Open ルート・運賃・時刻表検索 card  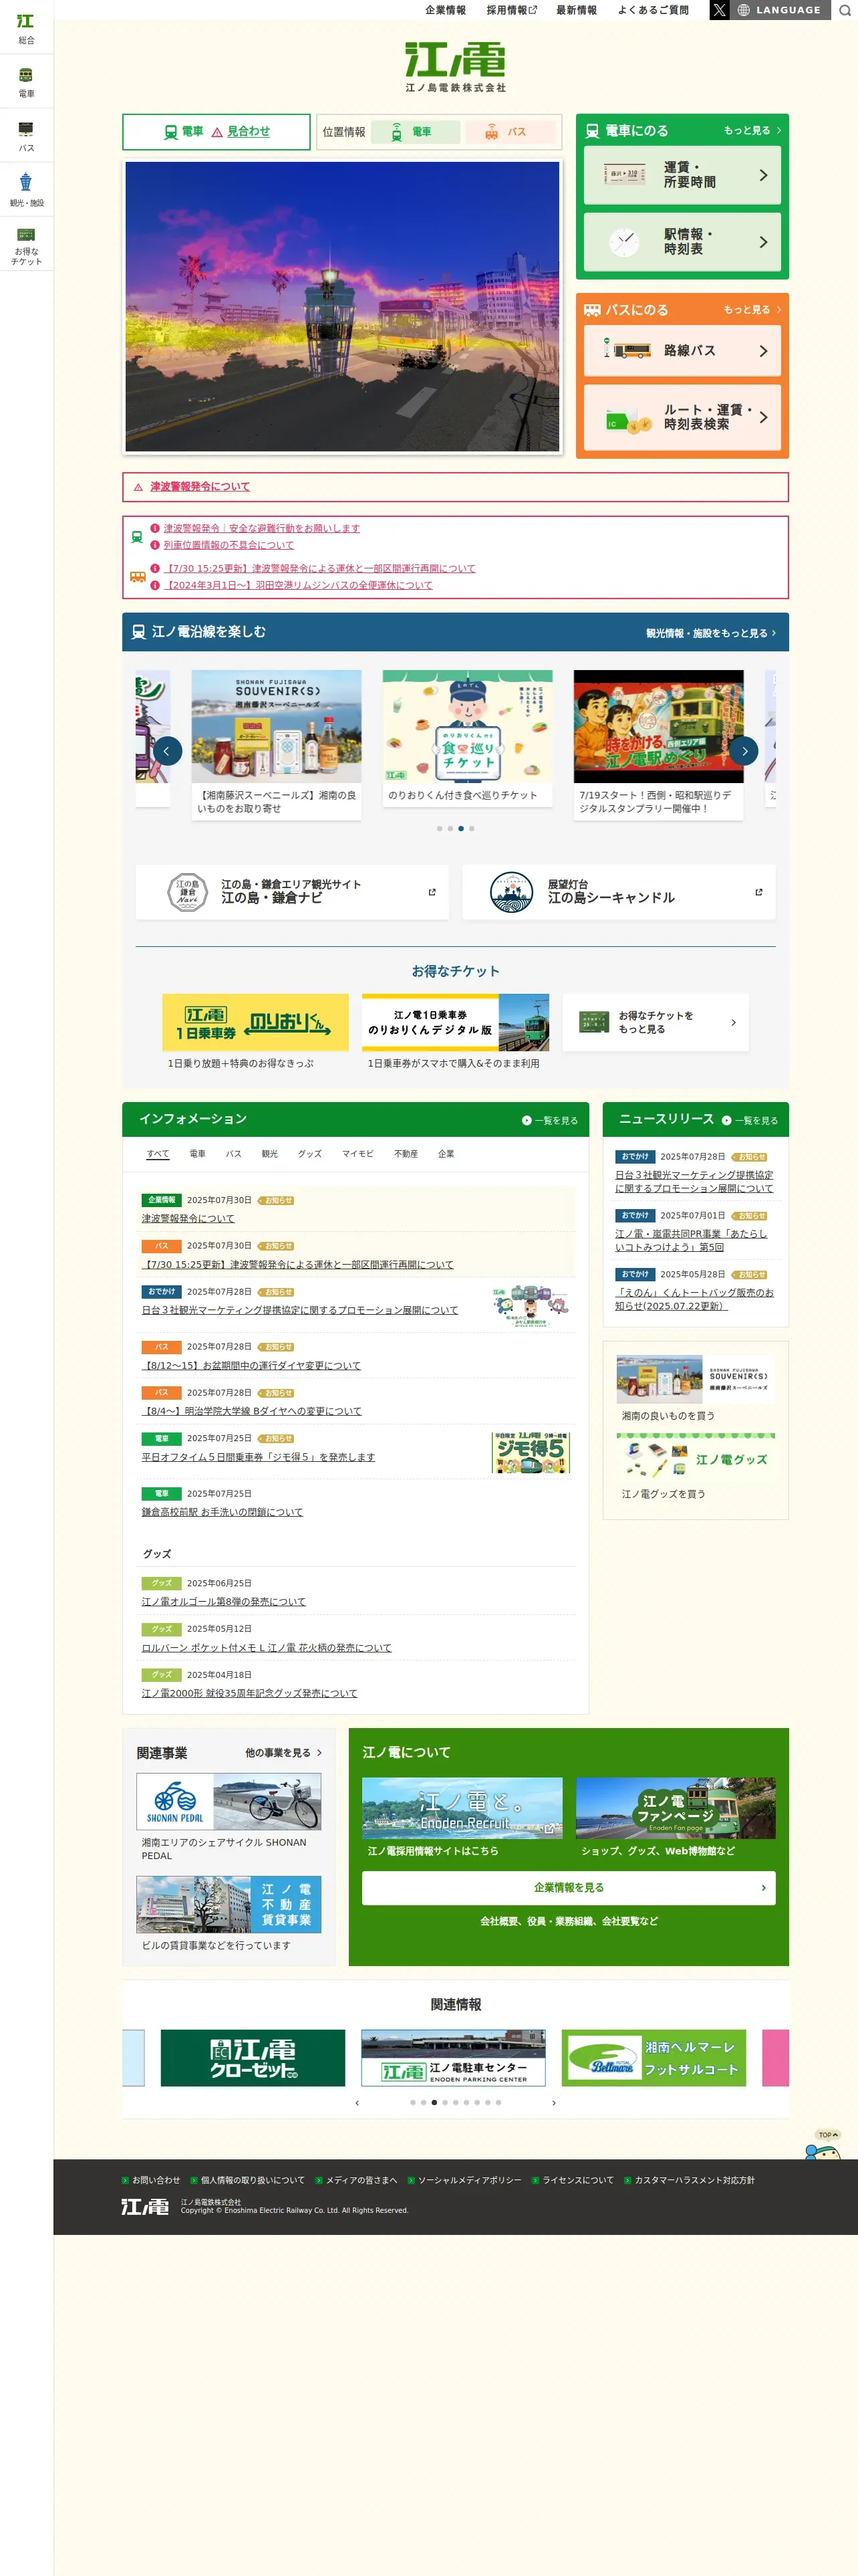click(682, 417)
